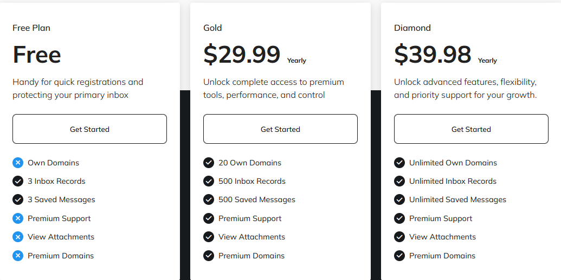Click the X icon next to Free Plan Premium Domains
Image resolution: width=561 pixels, height=280 pixels.
click(18, 256)
